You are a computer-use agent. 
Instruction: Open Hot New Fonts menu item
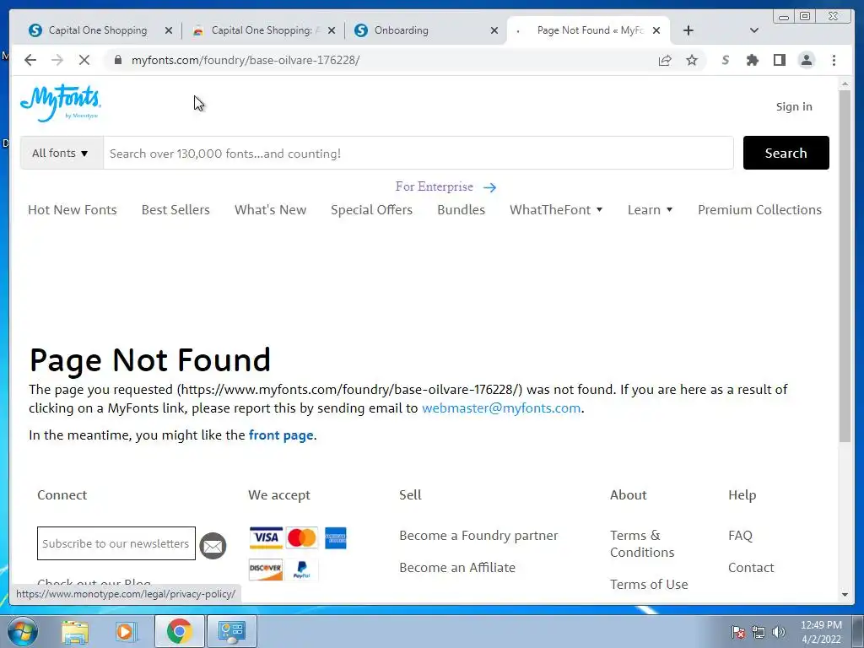(x=73, y=210)
